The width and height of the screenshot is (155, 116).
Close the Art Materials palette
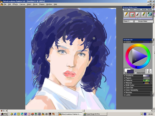pos(153,40)
